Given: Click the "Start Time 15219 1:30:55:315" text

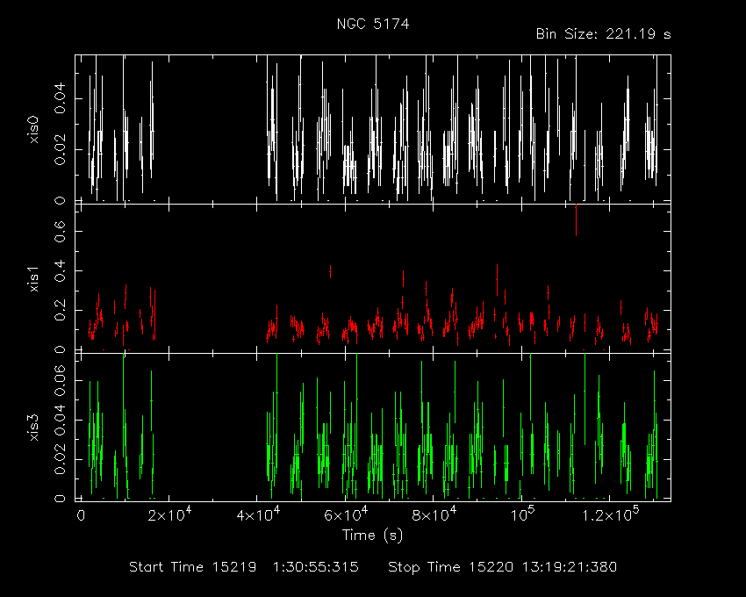Looking at the screenshot, I should [244, 567].
